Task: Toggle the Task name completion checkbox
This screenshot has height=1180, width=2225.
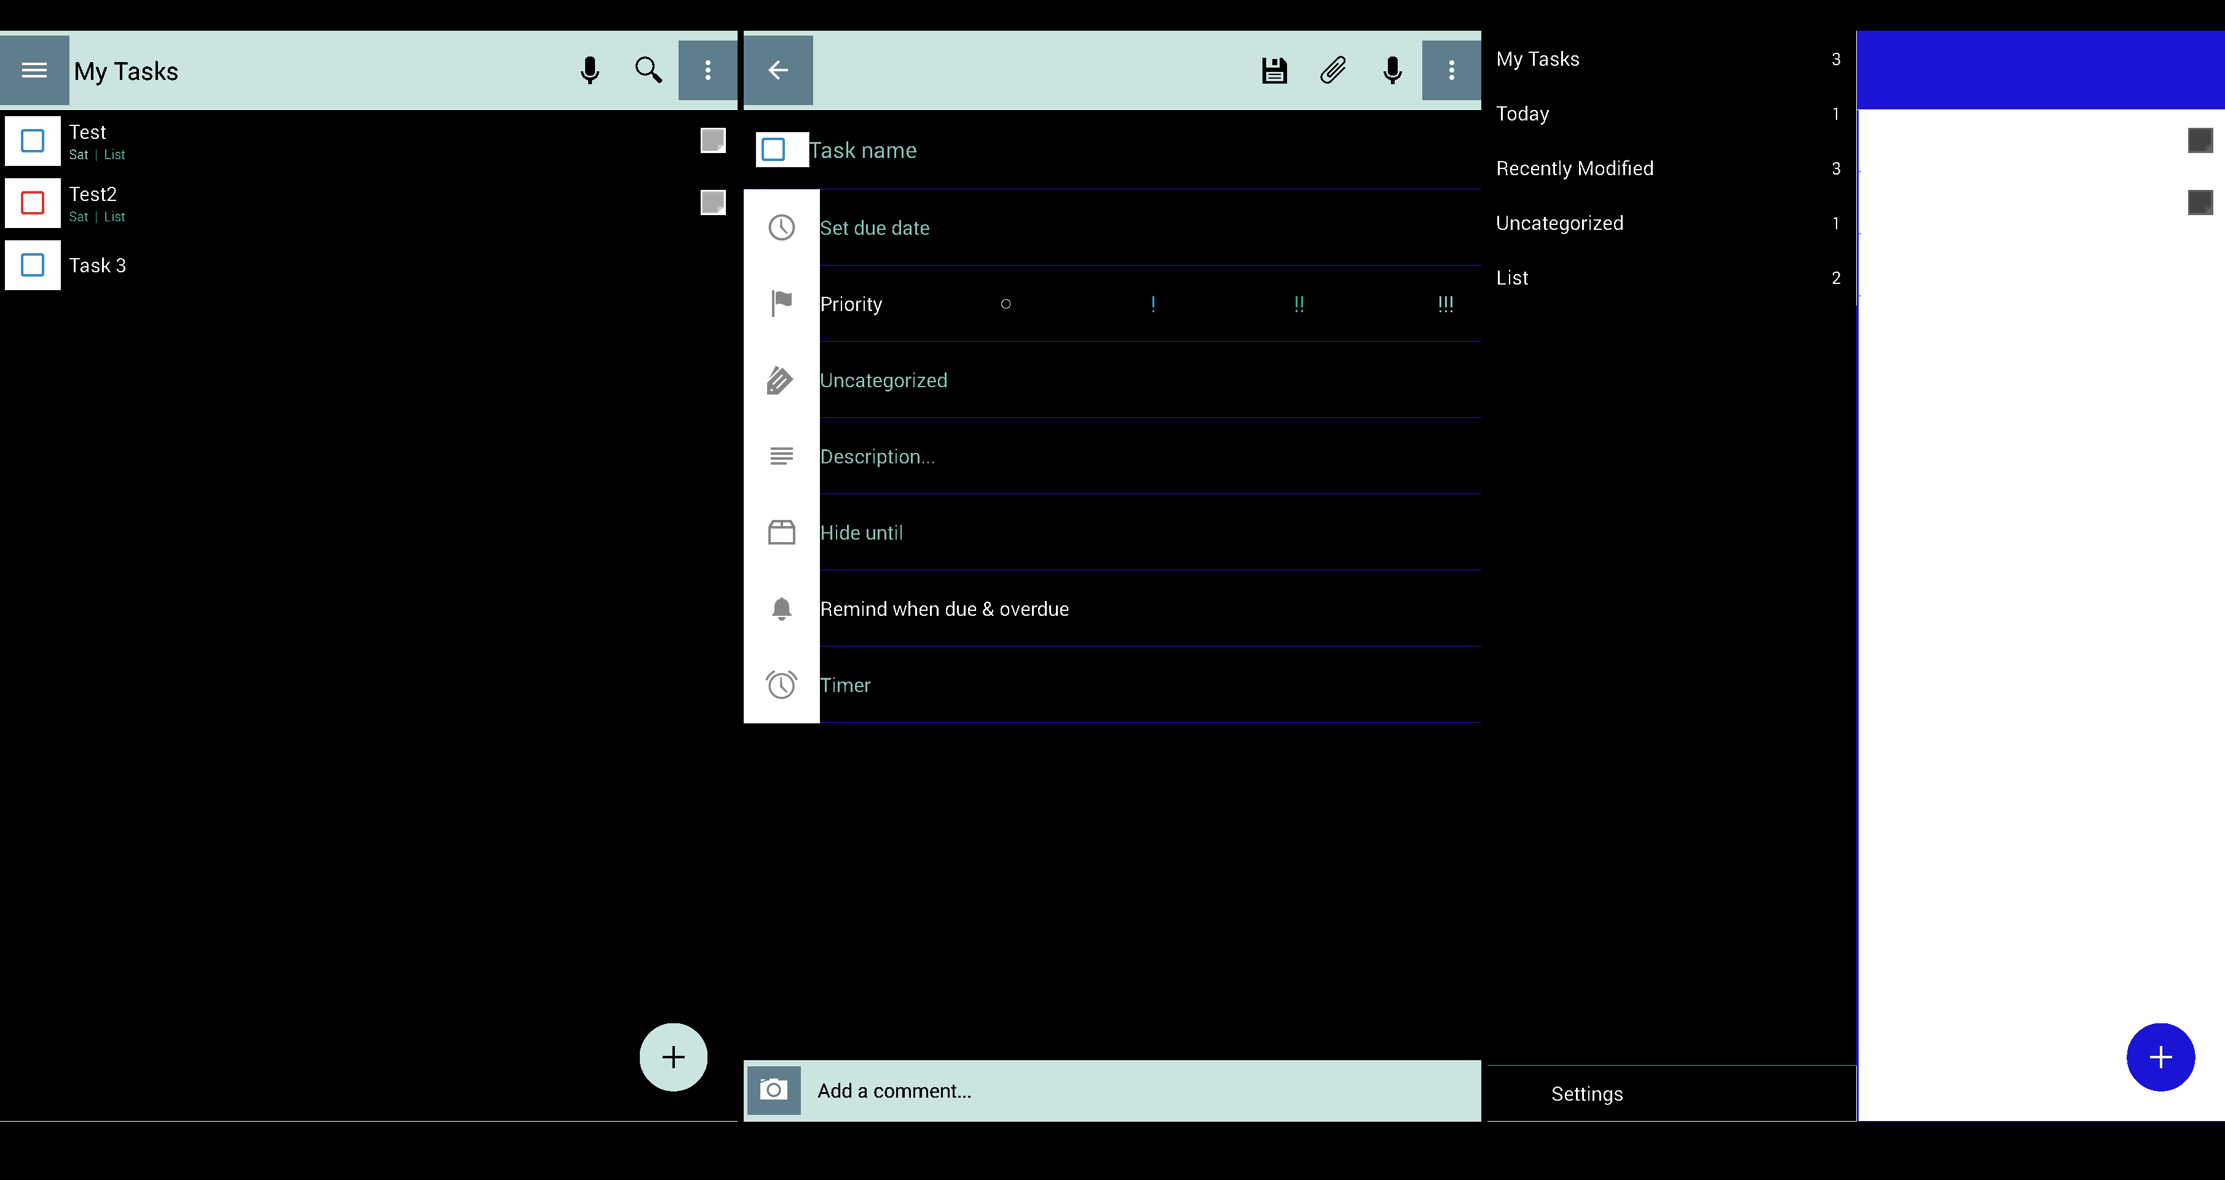Action: [774, 149]
